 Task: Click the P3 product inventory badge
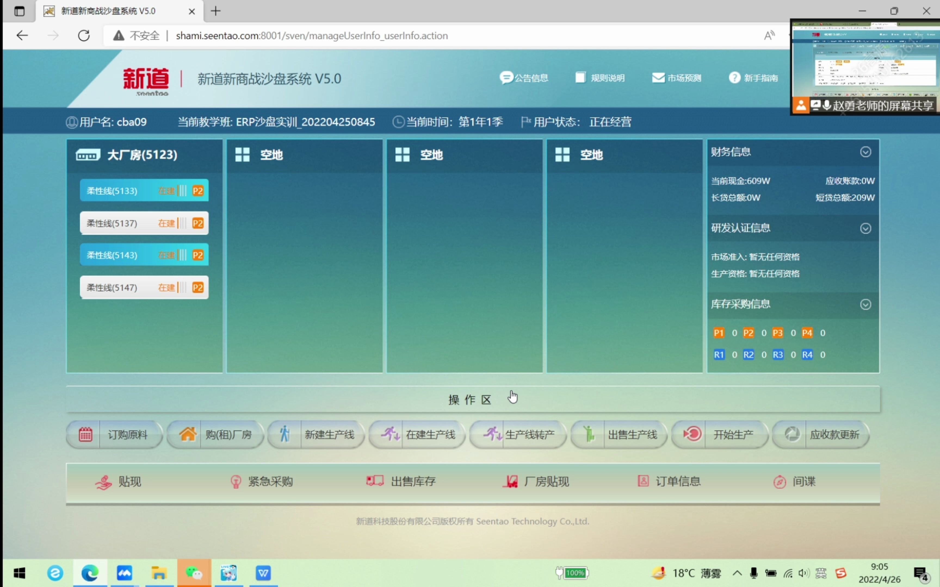(x=778, y=333)
